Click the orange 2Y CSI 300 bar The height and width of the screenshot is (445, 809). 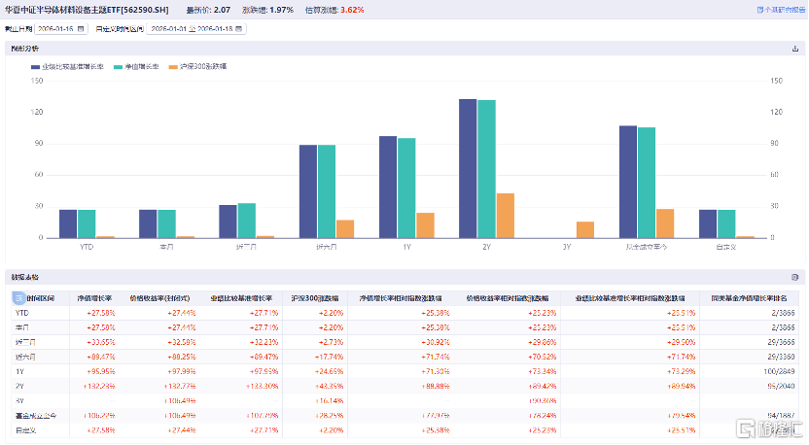505,216
